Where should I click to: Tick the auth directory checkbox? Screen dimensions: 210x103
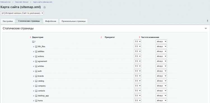click(36, 71)
